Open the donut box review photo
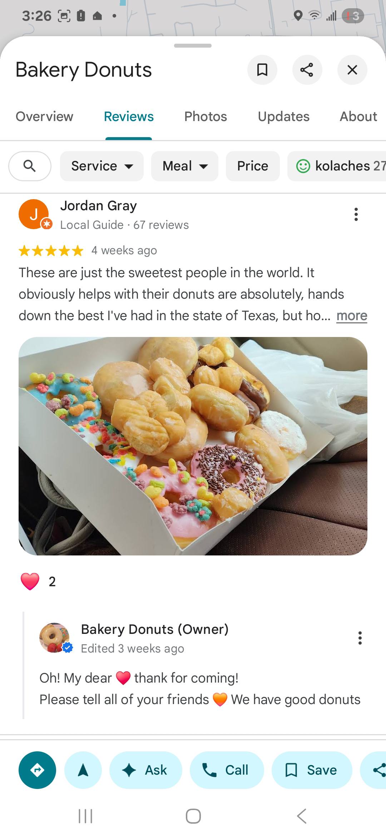The image size is (386, 838). coord(193,446)
